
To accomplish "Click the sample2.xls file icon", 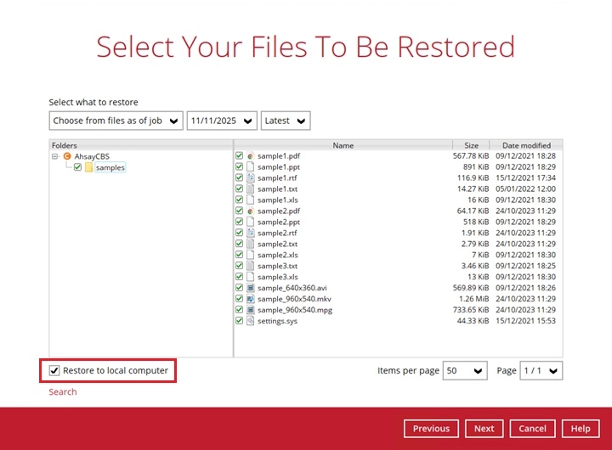I will pyautogui.click(x=251, y=255).
